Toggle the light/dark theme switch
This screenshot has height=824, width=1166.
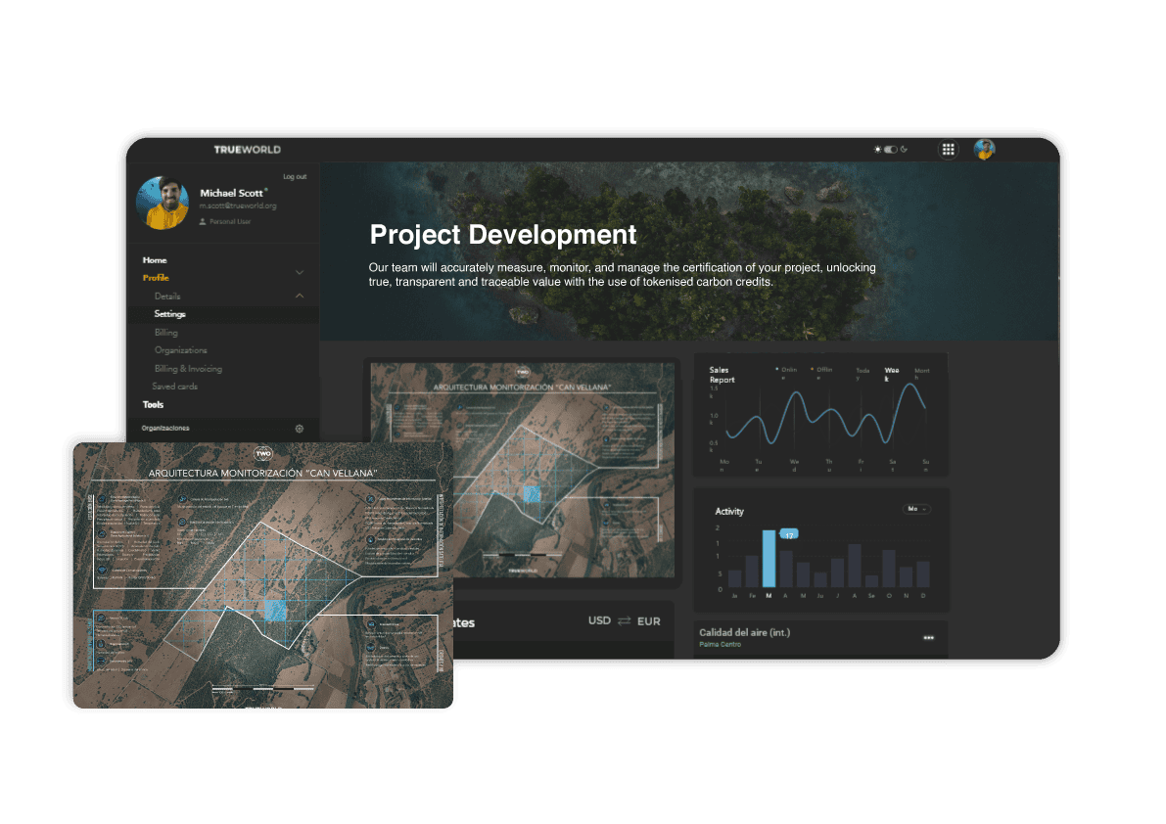point(890,150)
